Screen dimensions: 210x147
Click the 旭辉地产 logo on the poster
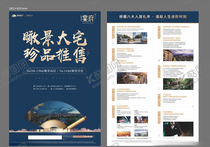18,16
